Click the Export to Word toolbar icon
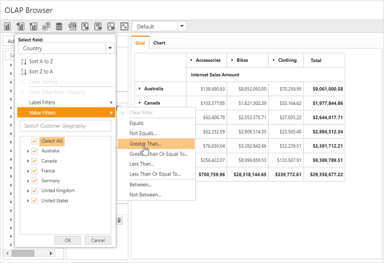The image size is (384, 263). click(98, 26)
